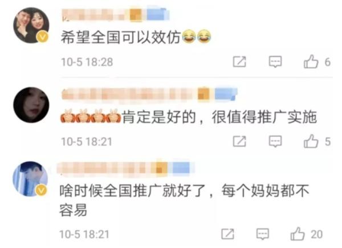Viewport: 342px width, 248px height.
Task: Open the first commenter's avatar with two women
Action: pos(31,25)
